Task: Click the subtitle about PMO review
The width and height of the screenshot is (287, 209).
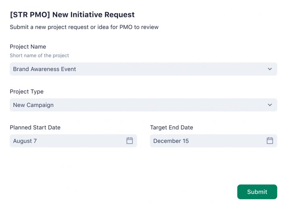Action: click(x=84, y=27)
